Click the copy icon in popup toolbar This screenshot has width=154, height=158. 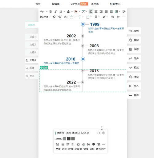[x=78, y=144]
